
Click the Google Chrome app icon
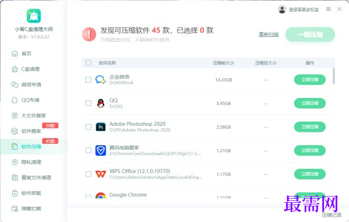[101, 195]
